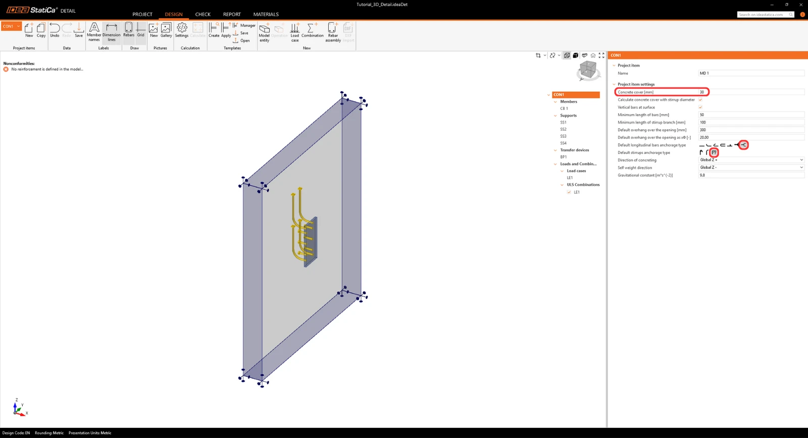Viewport: 808px width, 438px height.
Task: Click Create template icon
Action: pos(214,30)
